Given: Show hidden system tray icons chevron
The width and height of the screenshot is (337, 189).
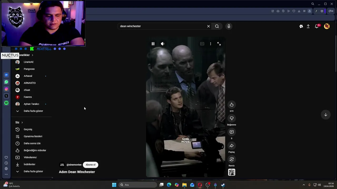Looking at the screenshot, I should (x=304, y=185).
